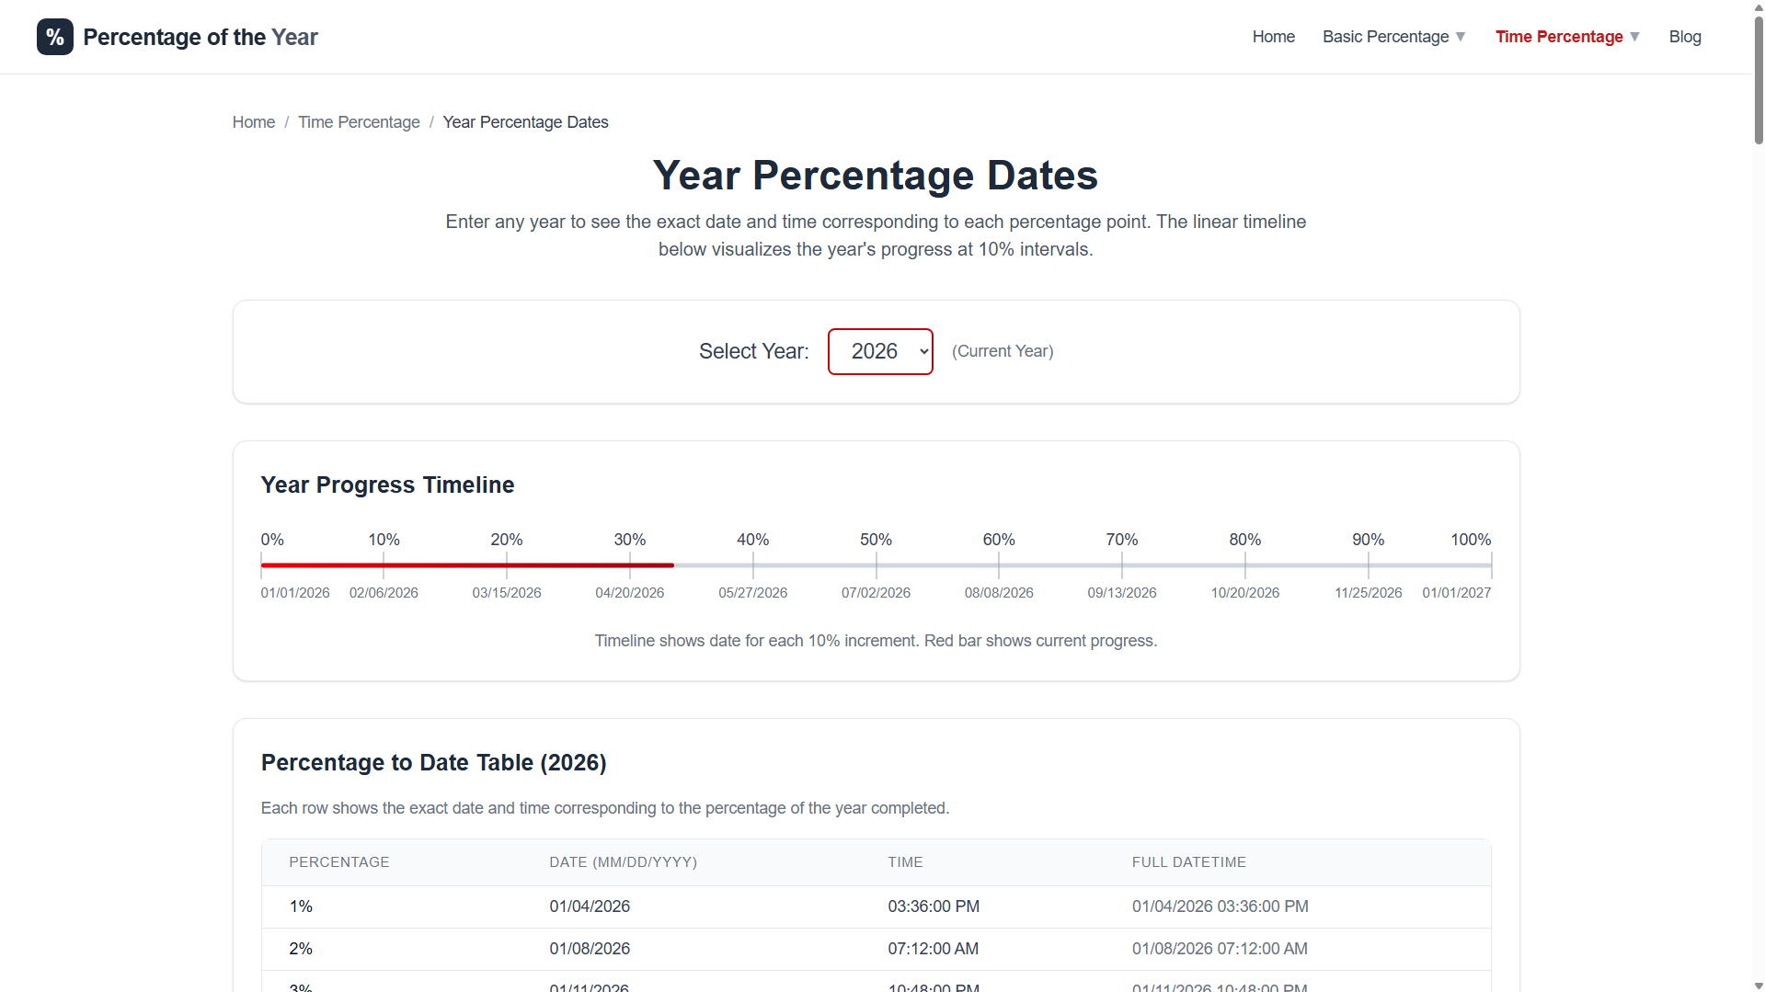Screen dimensions: 1765x992
Task: Click the Percentage of the Year site title
Action: (x=201, y=37)
